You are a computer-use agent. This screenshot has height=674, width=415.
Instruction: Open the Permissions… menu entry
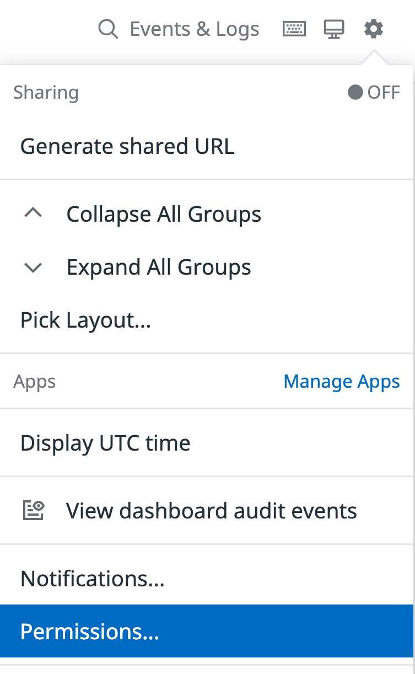tap(90, 632)
